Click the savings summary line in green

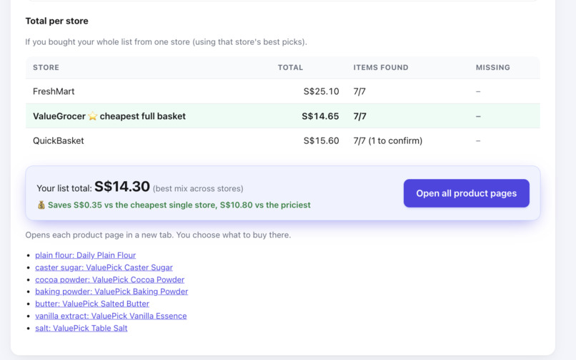coord(179,205)
